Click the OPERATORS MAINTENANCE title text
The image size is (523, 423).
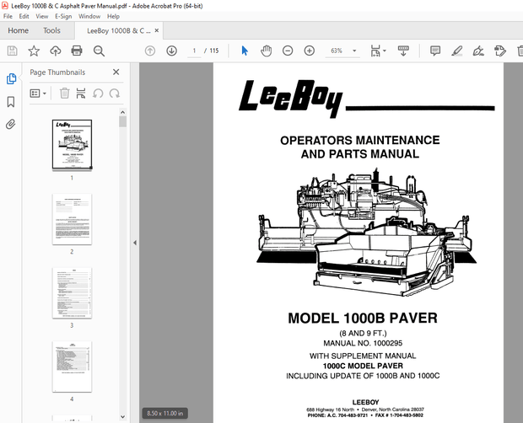360,140
